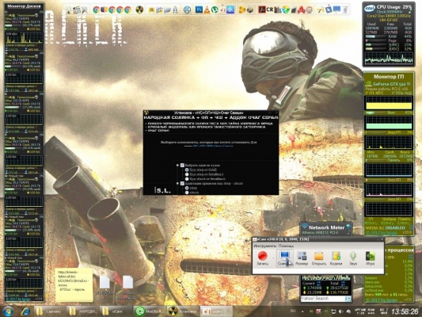Collapse the 'Адаптация прицелов' tree node

pyautogui.click(x=177, y=183)
